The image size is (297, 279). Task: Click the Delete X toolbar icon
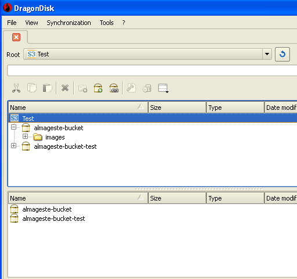(65, 88)
